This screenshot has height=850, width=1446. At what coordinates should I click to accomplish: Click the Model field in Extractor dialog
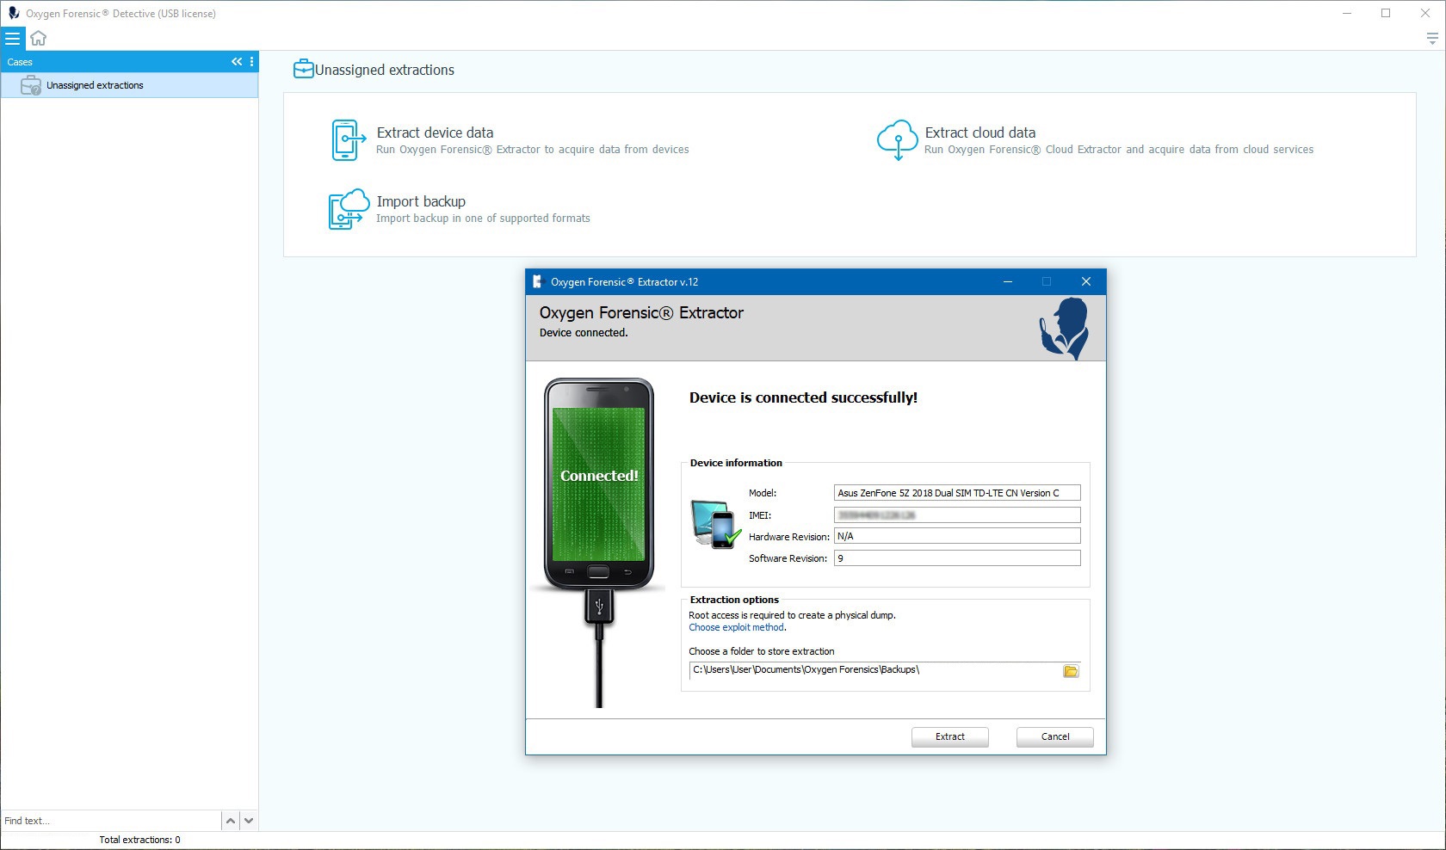(x=957, y=493)
